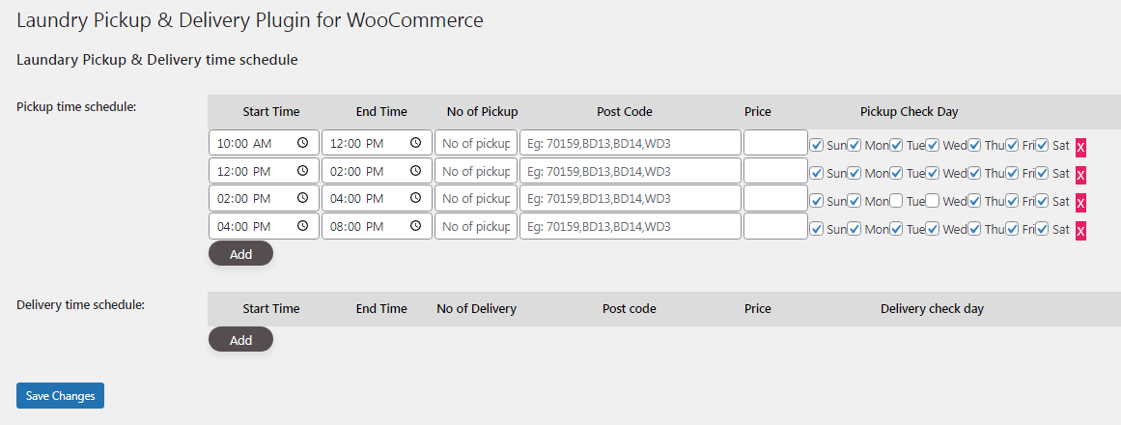Delete the 10:00 AM pickup row
This screenshot has height=425, width=1121.
tap(1081, 148)
